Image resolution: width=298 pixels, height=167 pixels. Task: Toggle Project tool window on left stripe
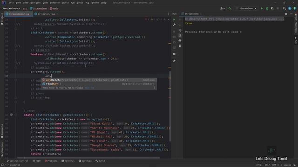(x=2, y=19)
